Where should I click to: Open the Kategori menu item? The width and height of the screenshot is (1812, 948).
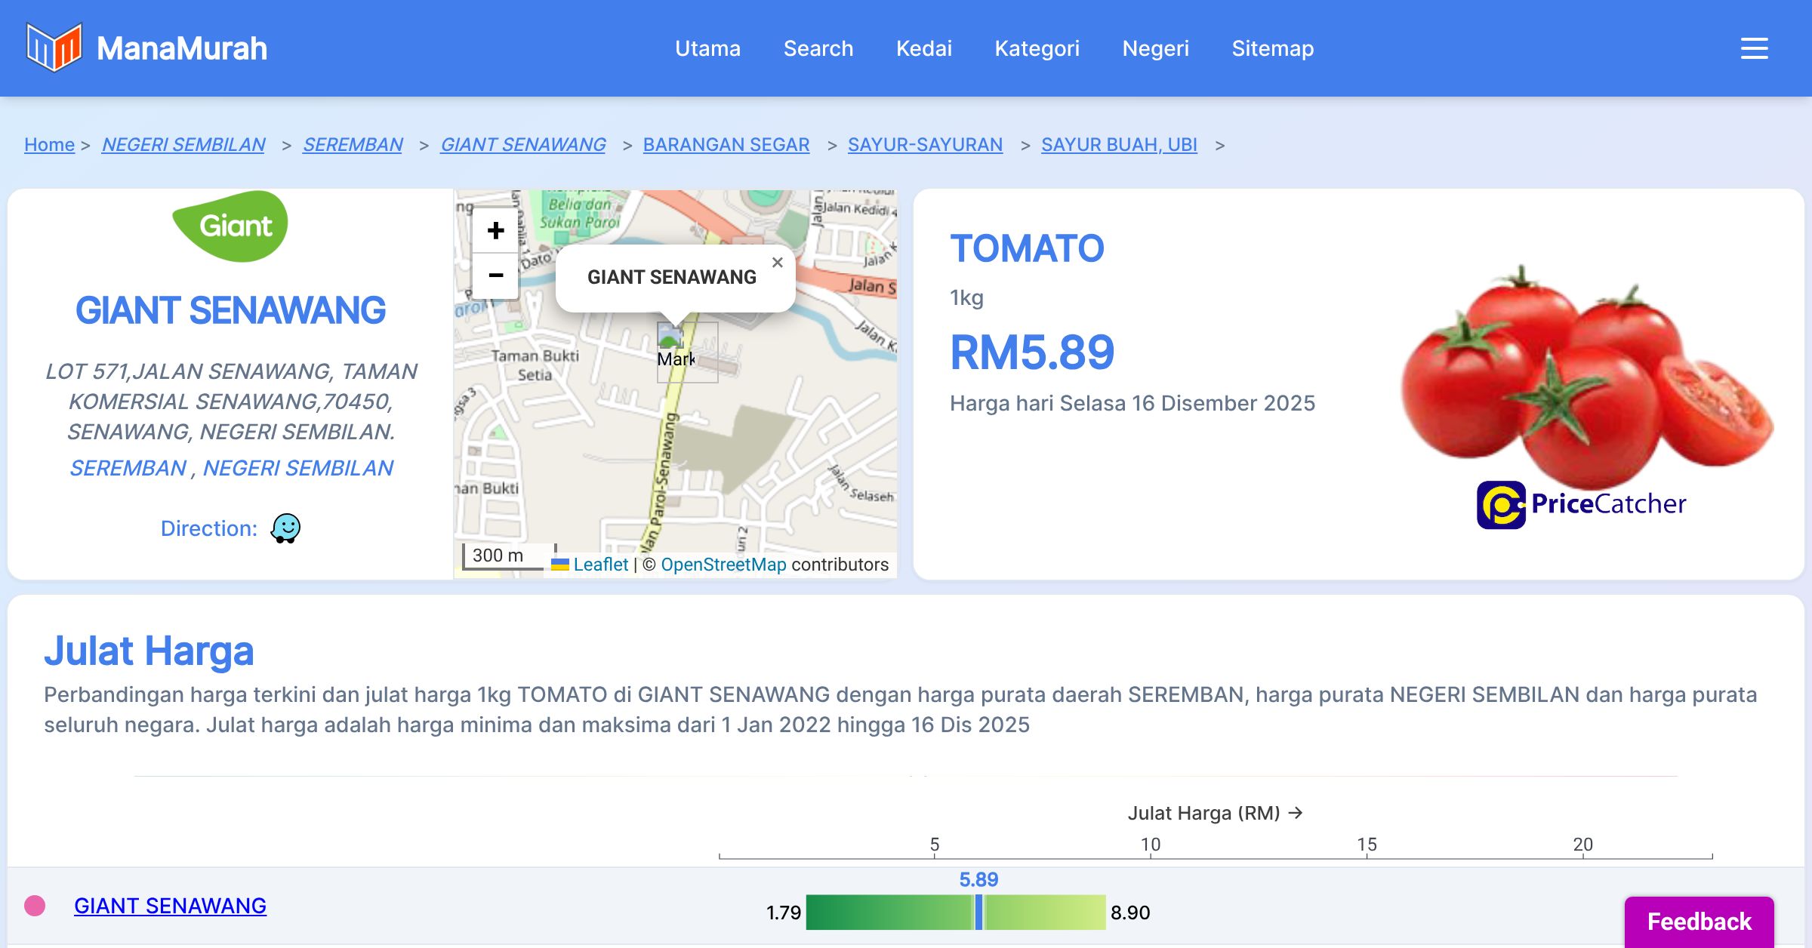coord(1037,48)
